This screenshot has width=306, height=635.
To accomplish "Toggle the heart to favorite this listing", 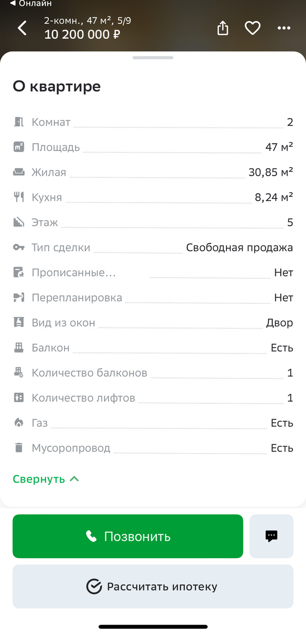I will (253, 28).
